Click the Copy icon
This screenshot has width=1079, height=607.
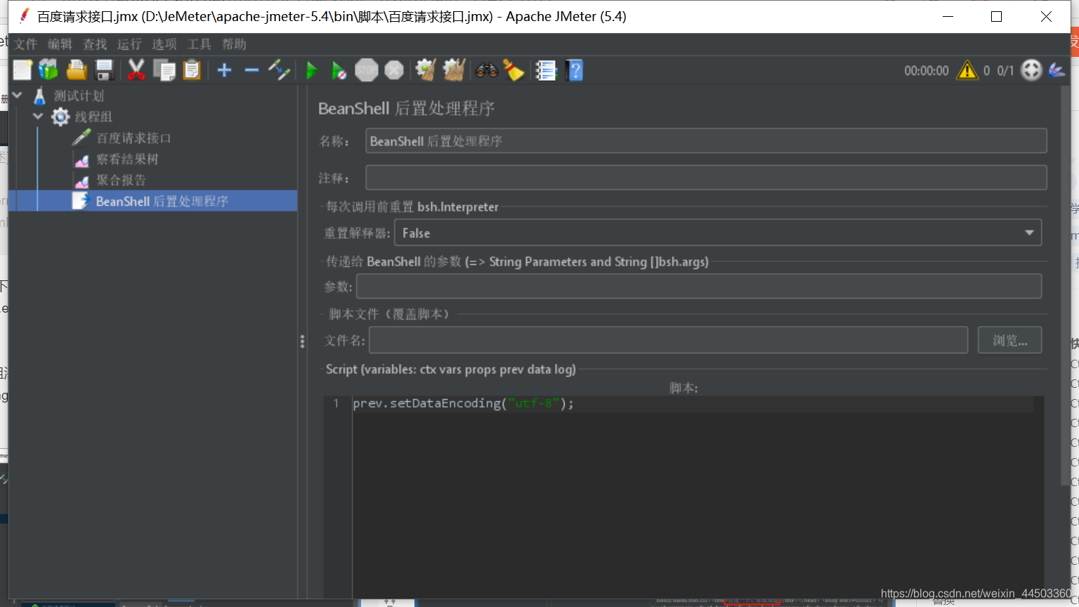(x=164, y=70)
